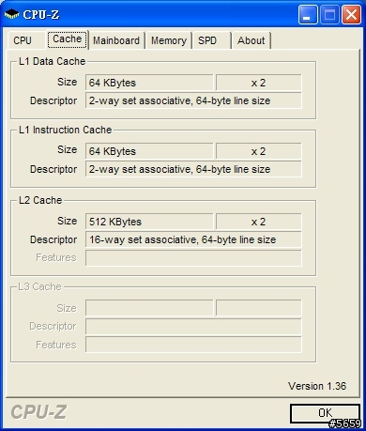Screen dimensions: 366x431
Task: Minimize the CPU-Z window
Action: pyautogui.click(x=308, y=14)
